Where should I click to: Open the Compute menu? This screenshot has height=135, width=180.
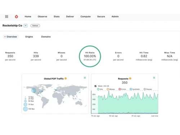[x=85, y=17]
